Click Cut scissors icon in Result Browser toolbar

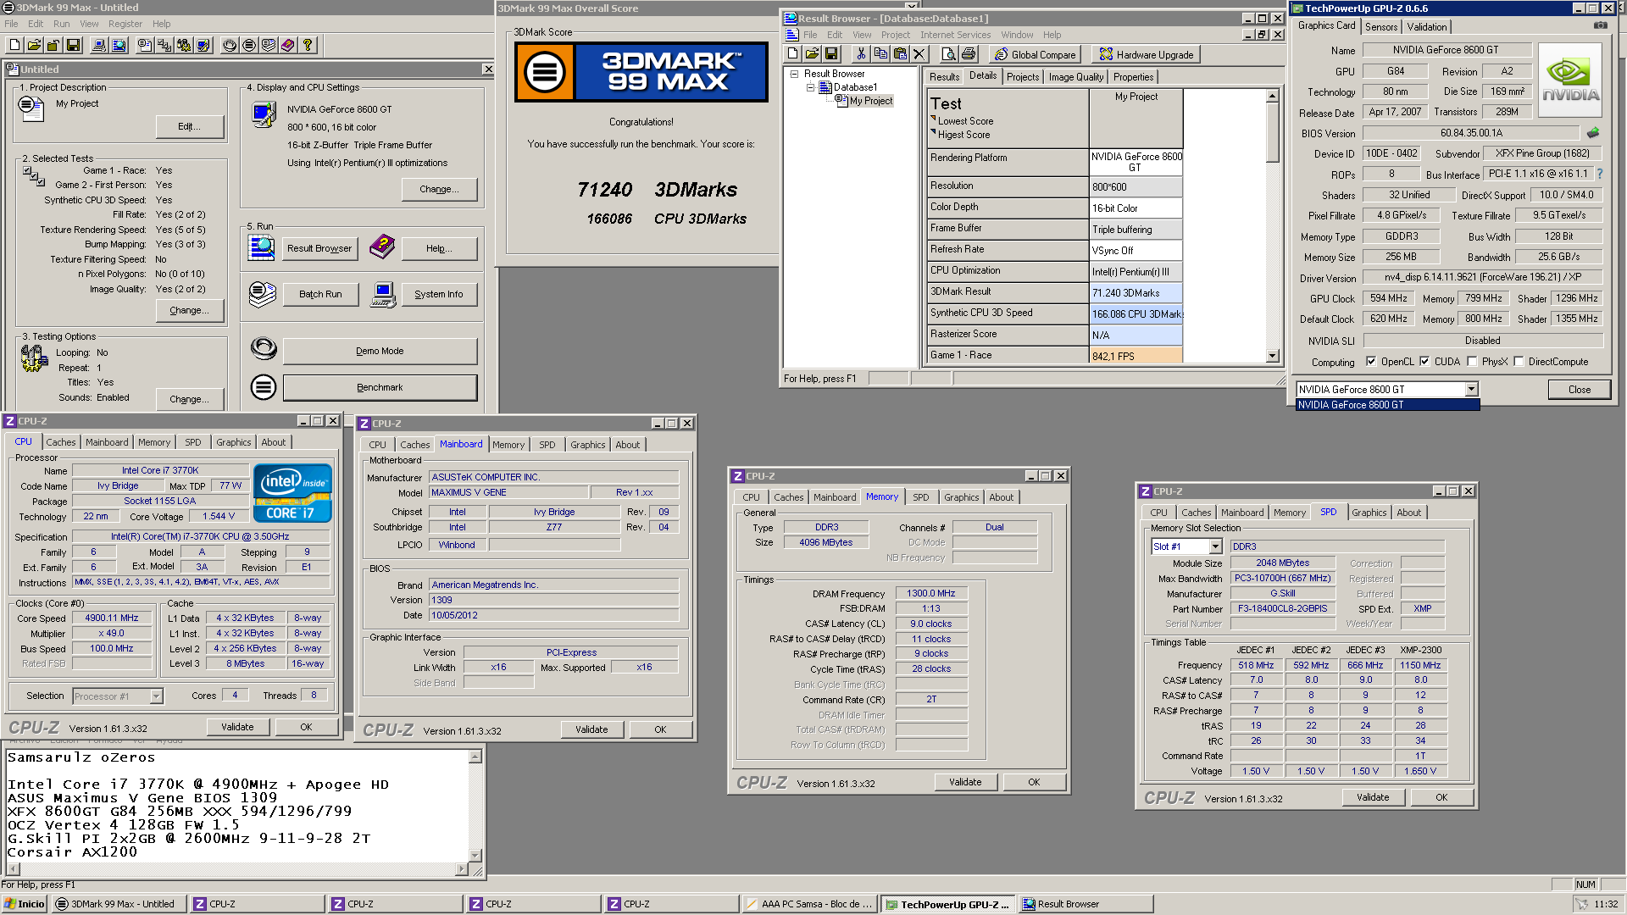861,54
